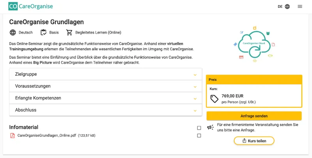The width and height of the screenshot is (312, 158).
Task: Click the price tag icon
Action: click(214, 99)
